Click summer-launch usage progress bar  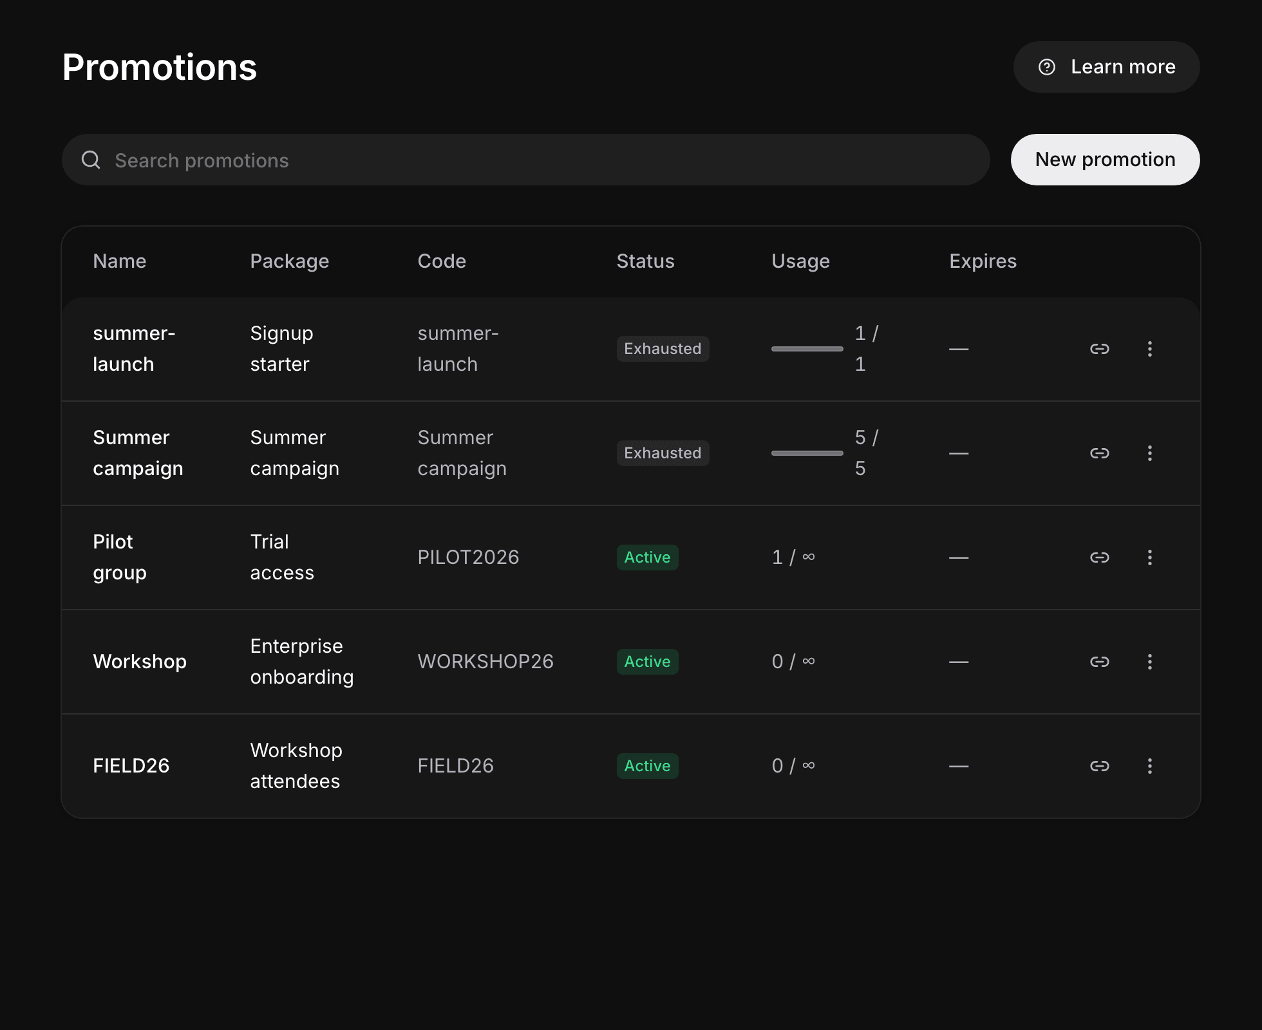pos(807,349)
